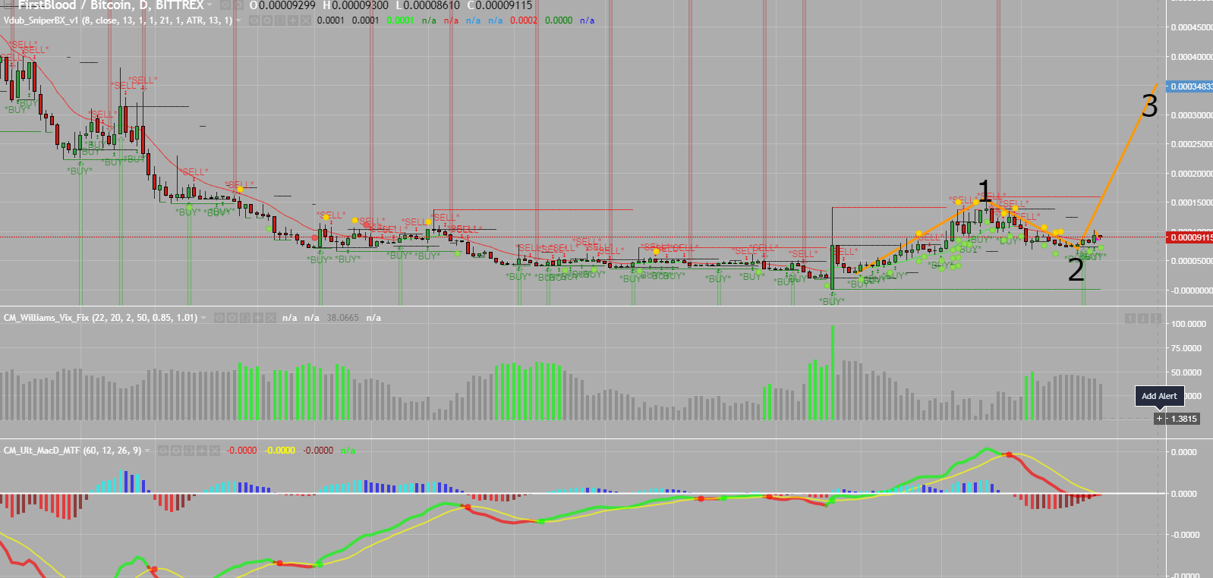View source code of CM_Williams_Vix_Fix
1213x578 pixels.
click(244, 318)
